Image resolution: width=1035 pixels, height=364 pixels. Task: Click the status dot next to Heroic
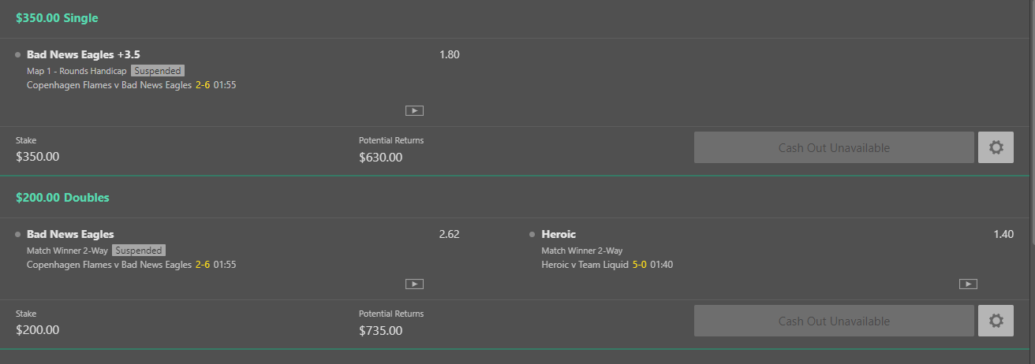coord(532,234)
